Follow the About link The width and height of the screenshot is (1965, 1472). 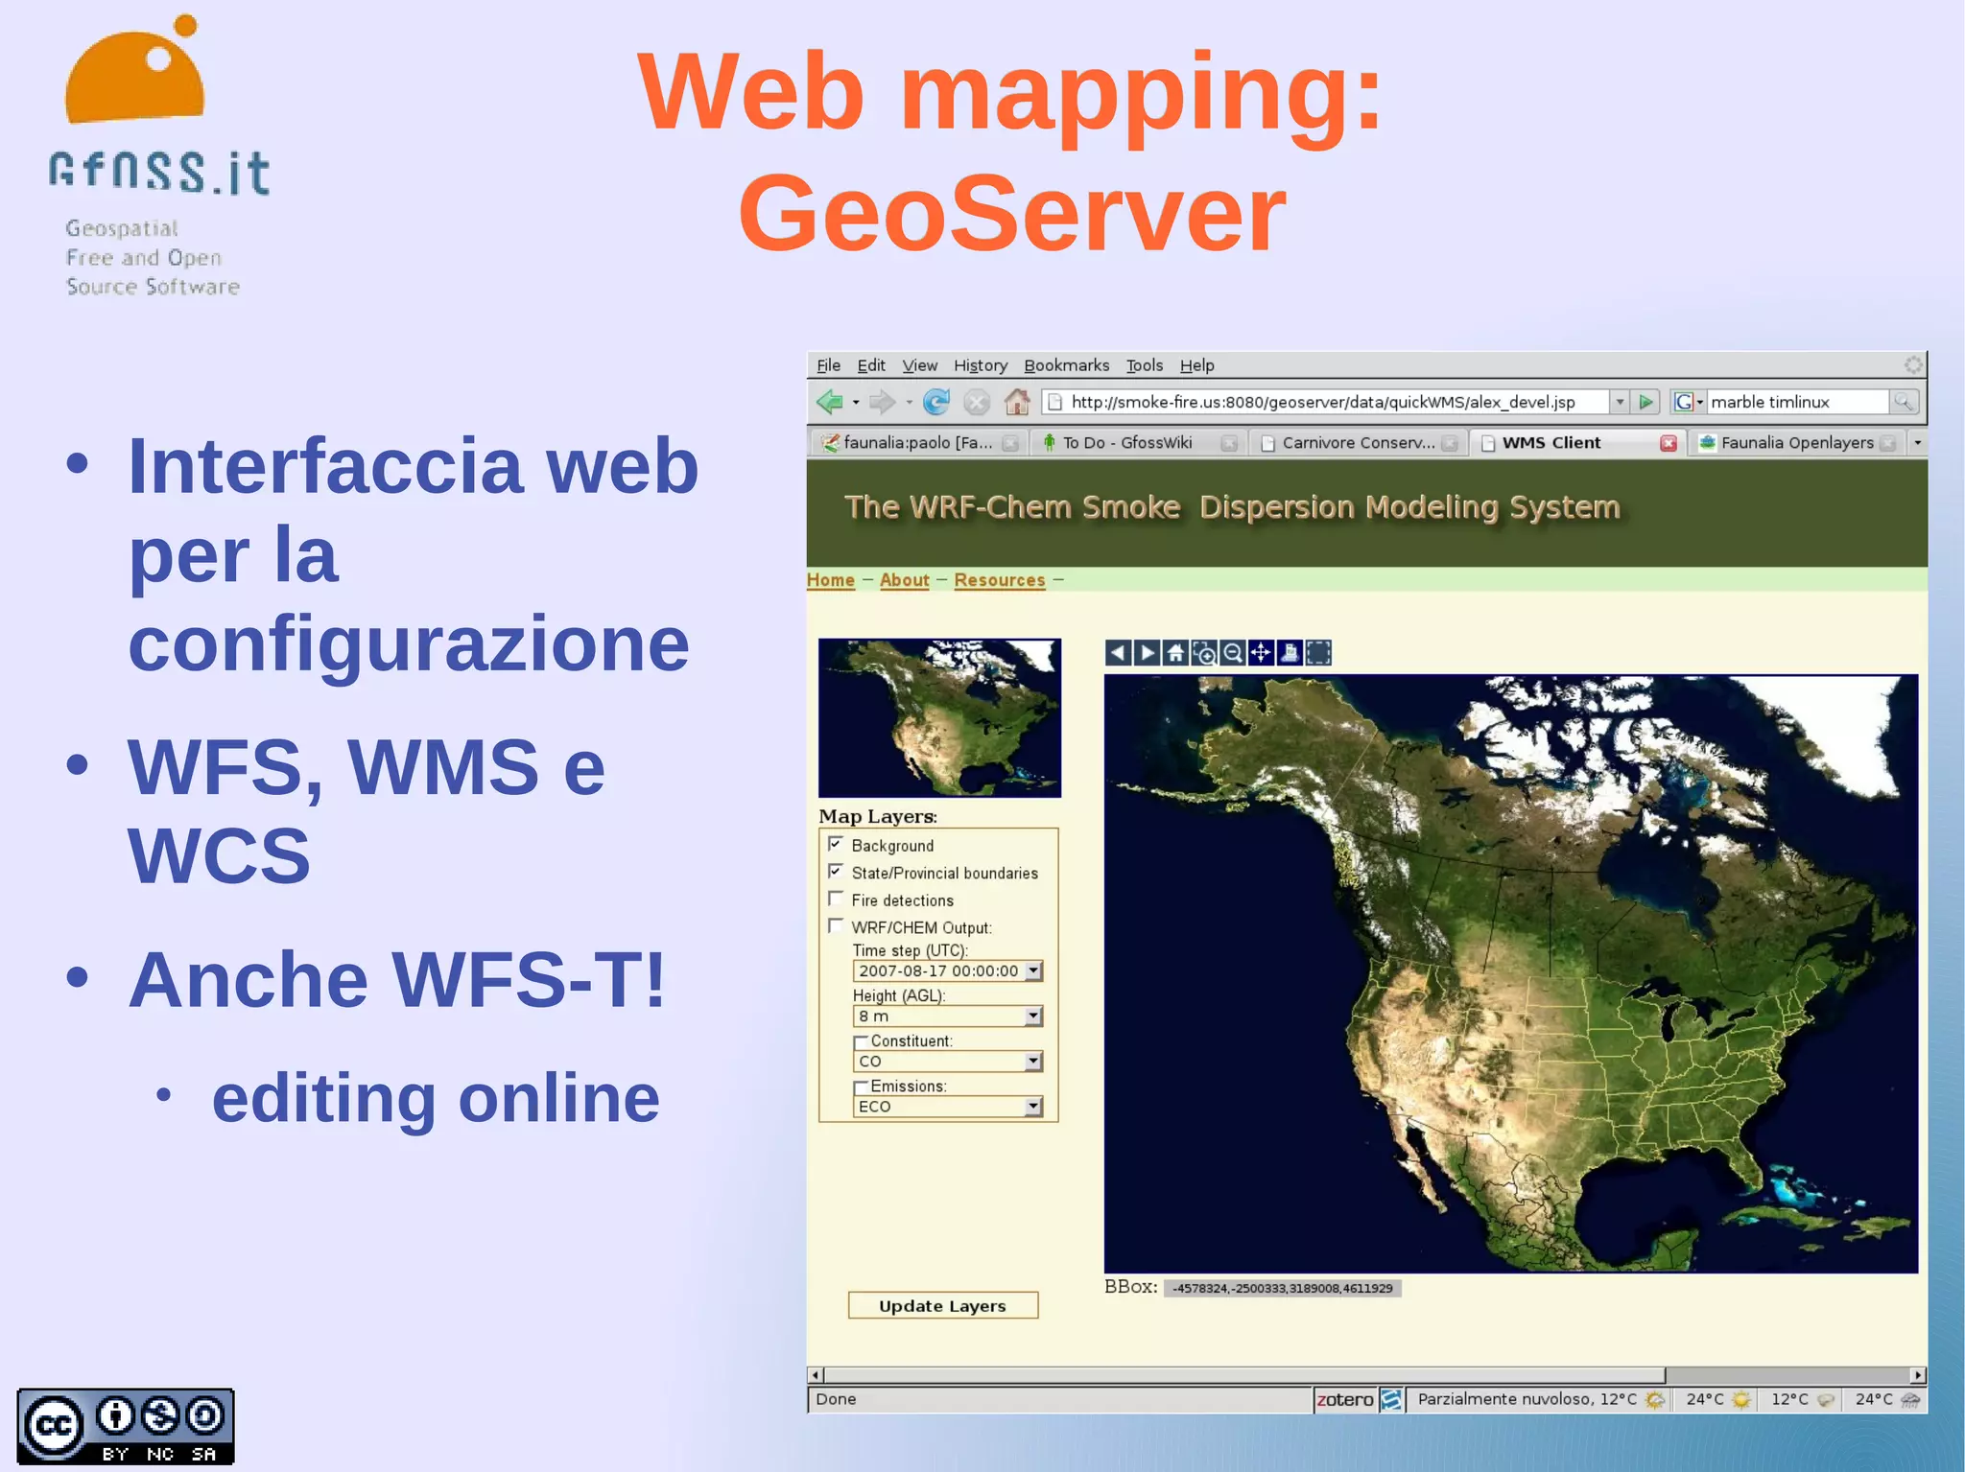coord(904,580)
